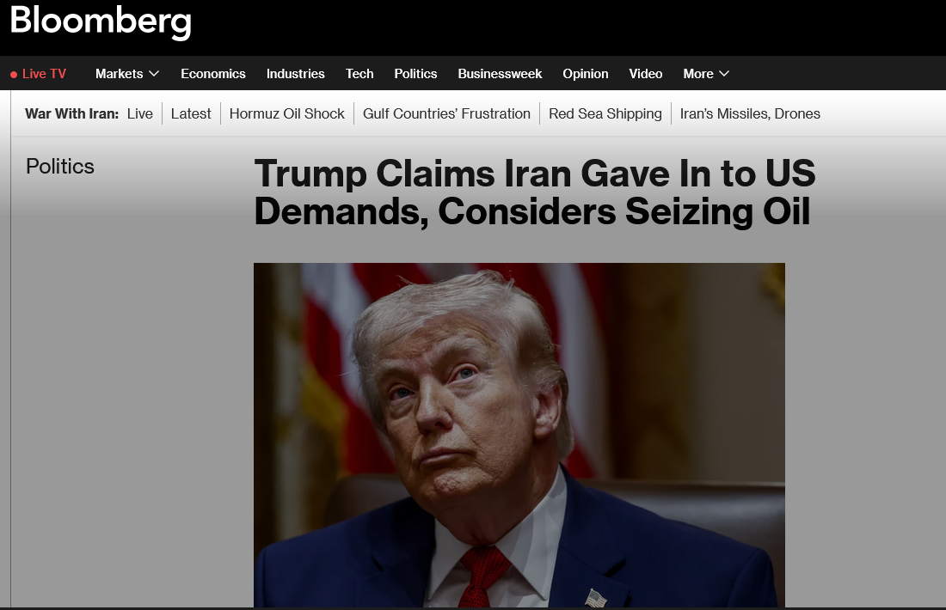Click the red Live TV dot

coord(14,75)
